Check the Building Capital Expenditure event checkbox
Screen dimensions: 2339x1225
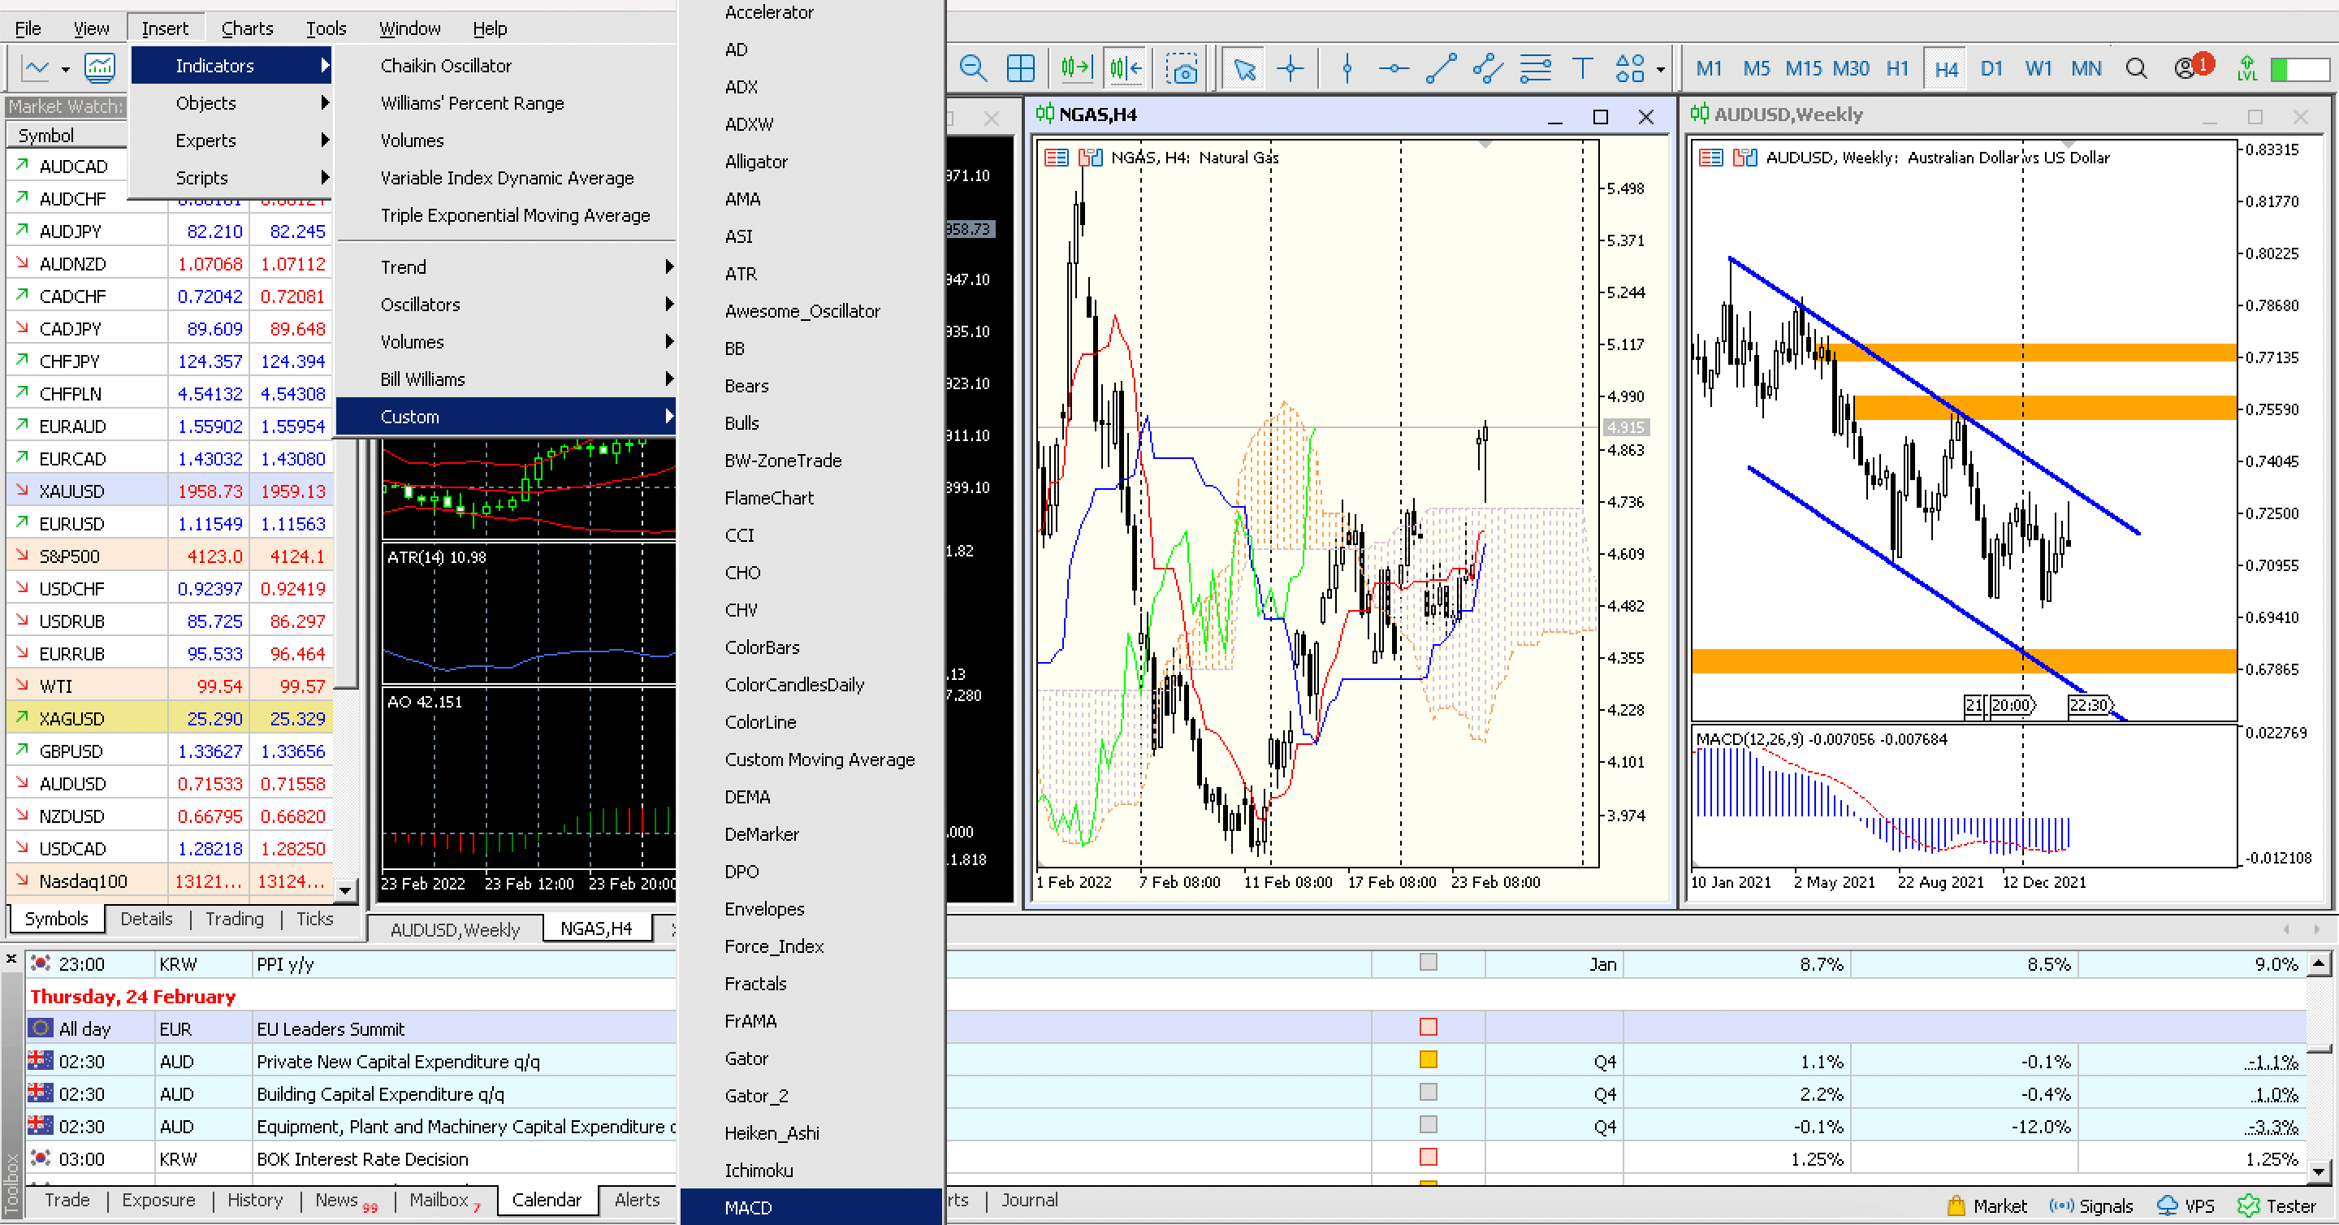(1429, 1093)
